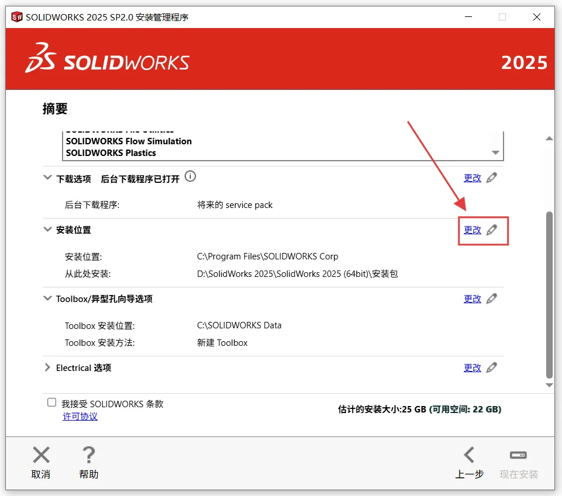562x496 pixels.
Task: Click the SOLIDWORKS title bar app icon
Action: pyautogui.click(x=16, y=17)
